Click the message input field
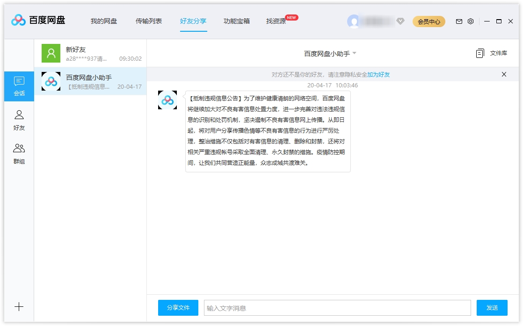Screen dimensions: 523x326 coord(337,307)
